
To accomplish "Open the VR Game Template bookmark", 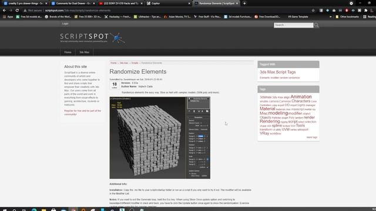I will pos(298,17).
